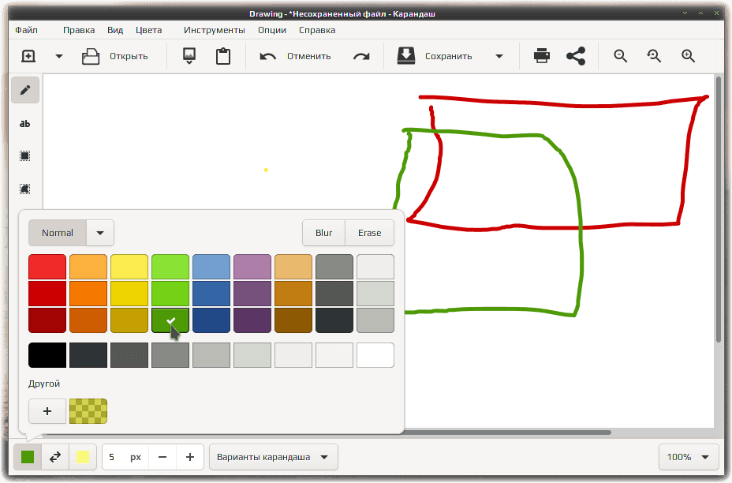The width and height of the screenshot is (732, 483).
Task: Click the Open file folder icon
Action: (x=91, y=56)
